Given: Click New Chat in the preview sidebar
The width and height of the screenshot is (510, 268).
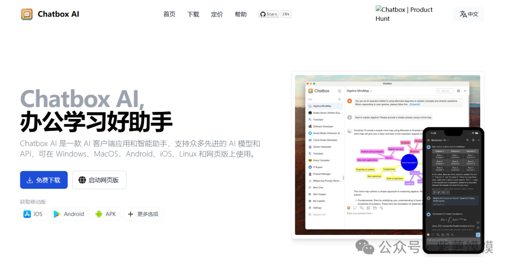Looking at the screenshot, I should (x=318, y=187).
